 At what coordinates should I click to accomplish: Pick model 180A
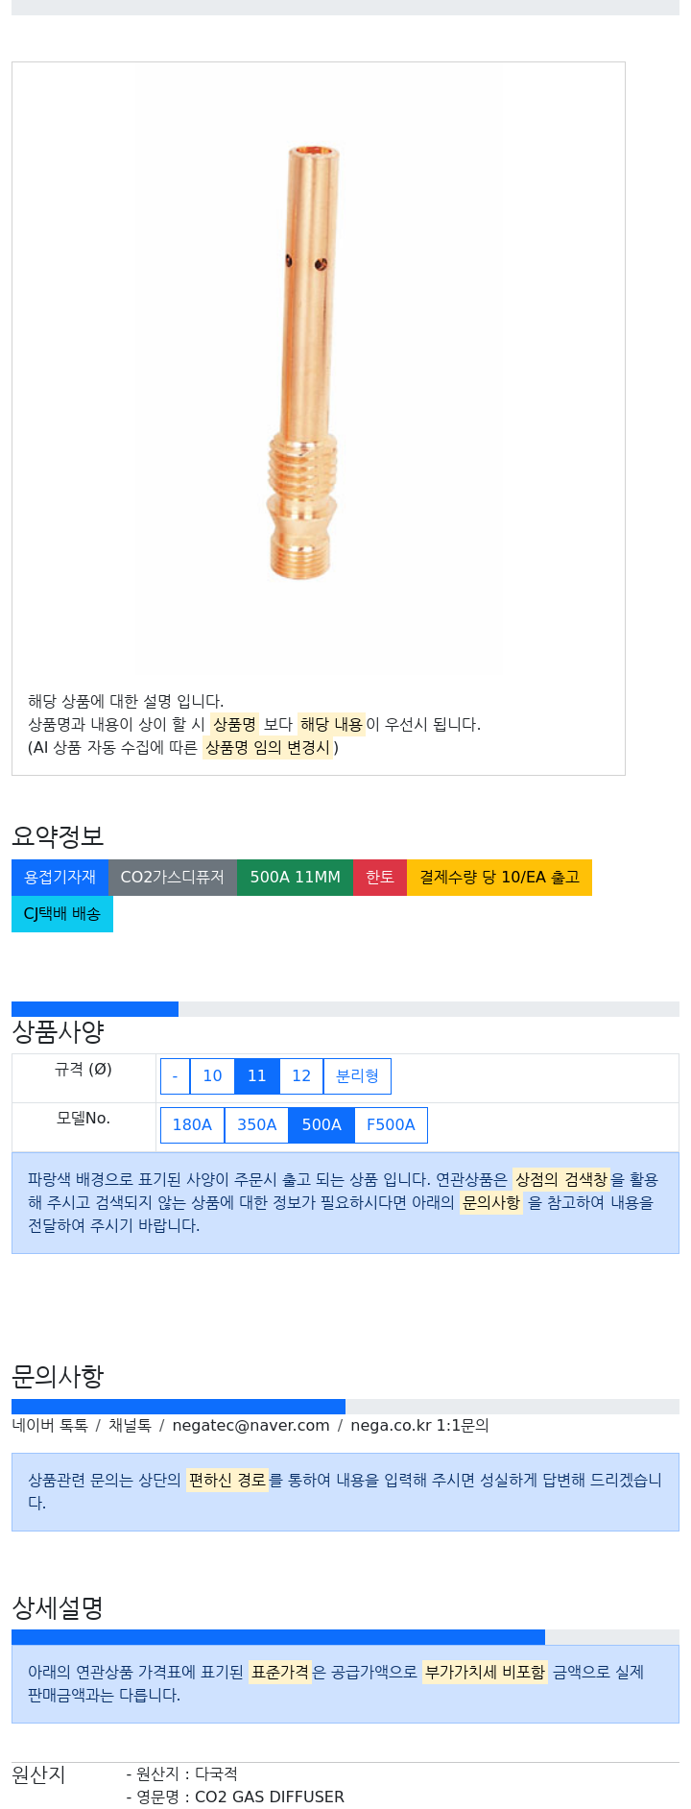(192, 1125)
